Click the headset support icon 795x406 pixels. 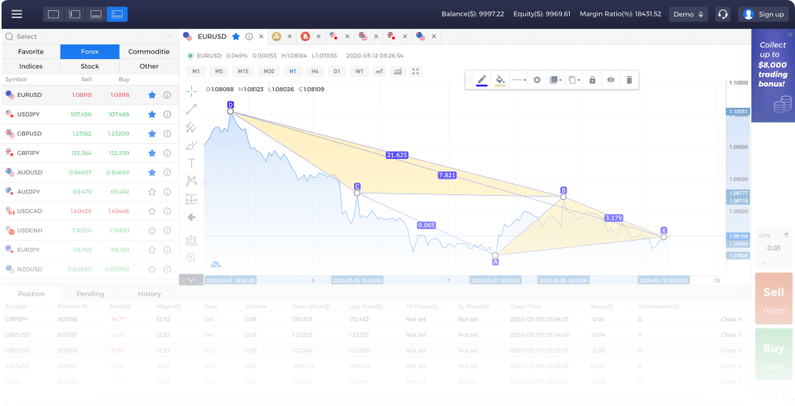[723, 14]
